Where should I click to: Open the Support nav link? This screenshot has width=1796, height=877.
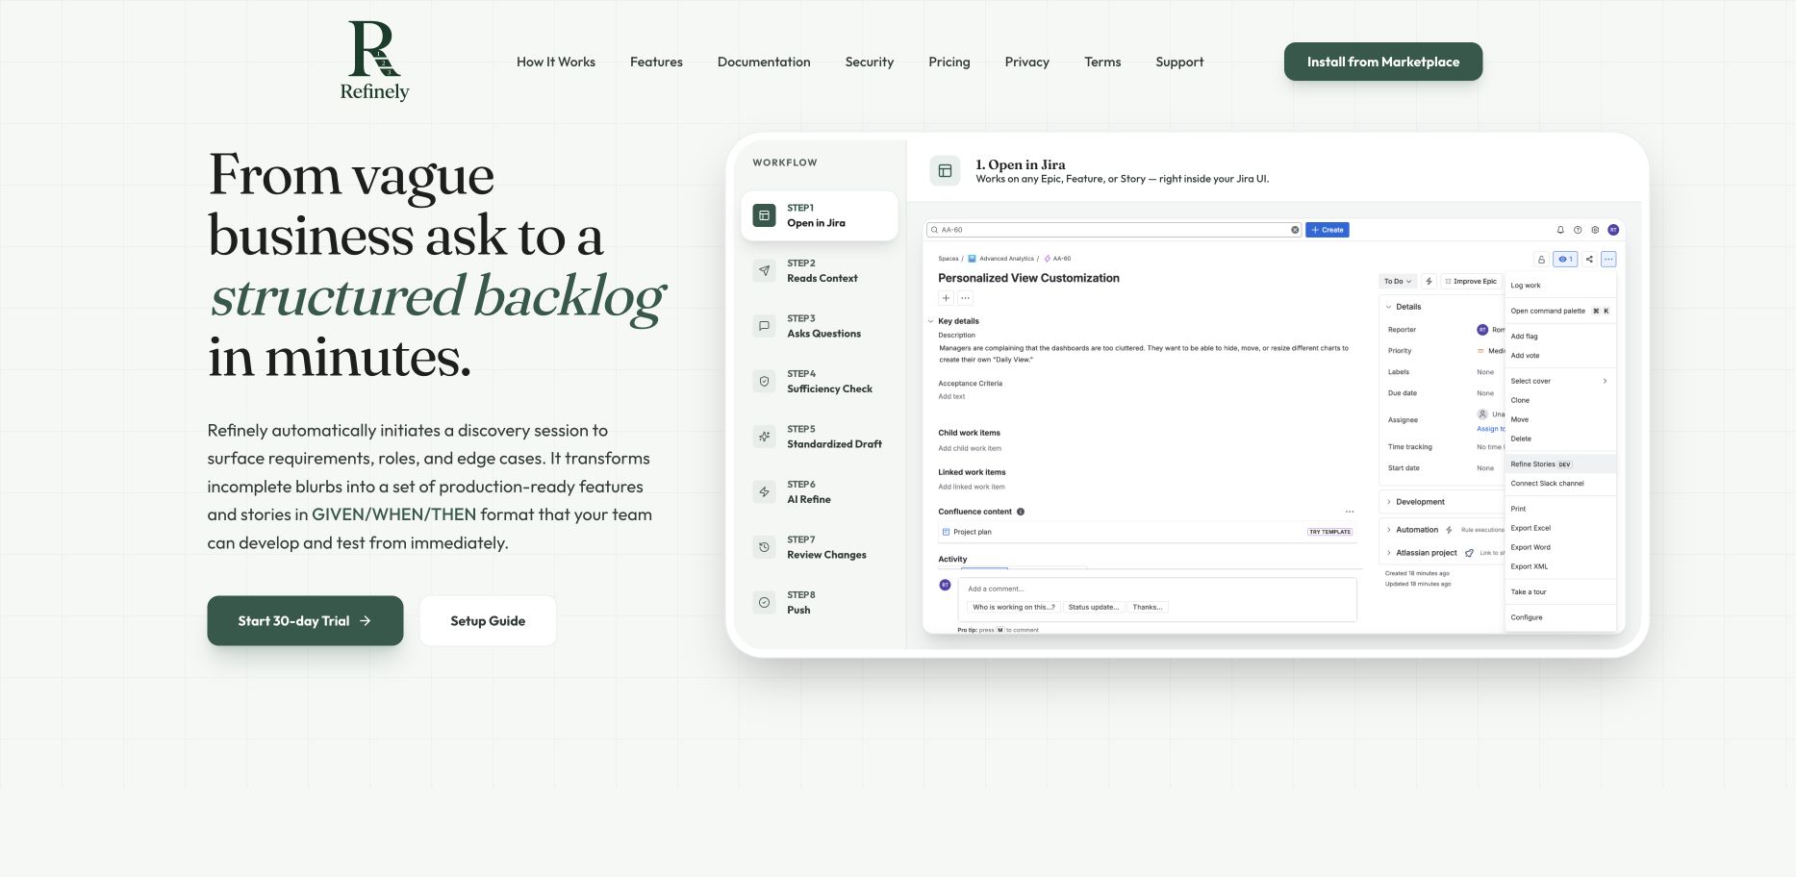(x=1179, y=62)
